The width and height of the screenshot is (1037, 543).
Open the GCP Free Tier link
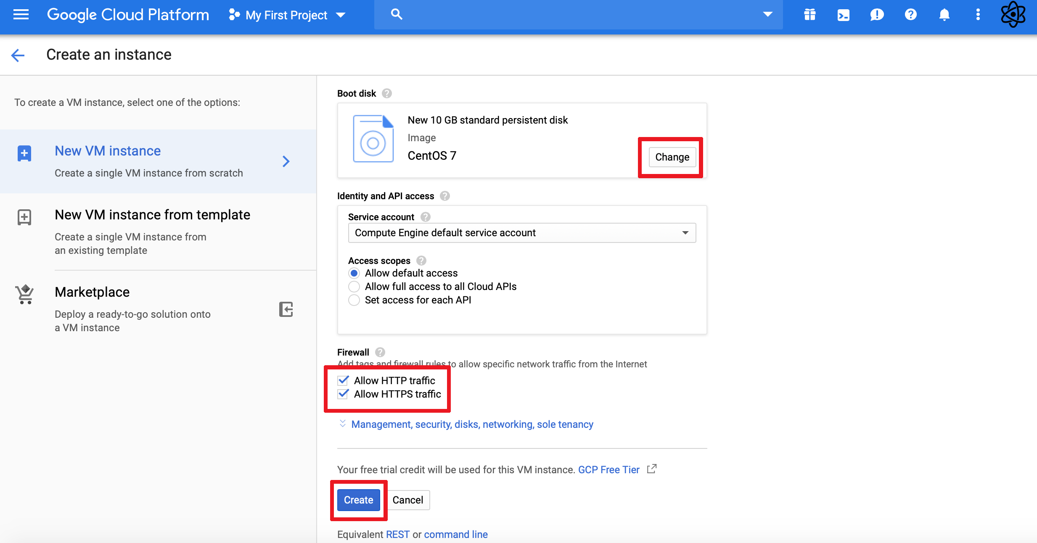tap(608, 470)
